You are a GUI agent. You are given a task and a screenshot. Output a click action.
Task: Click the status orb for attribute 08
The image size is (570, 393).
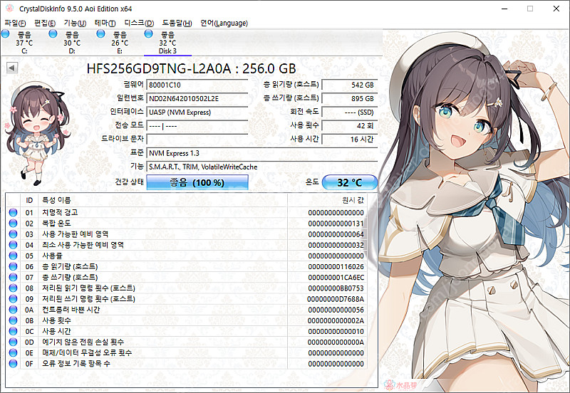13,288
